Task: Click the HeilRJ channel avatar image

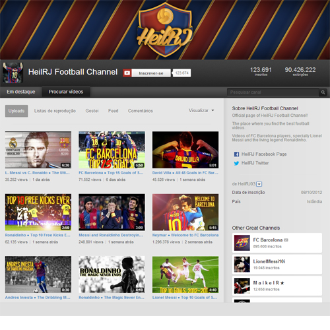Action: (13, 73)
